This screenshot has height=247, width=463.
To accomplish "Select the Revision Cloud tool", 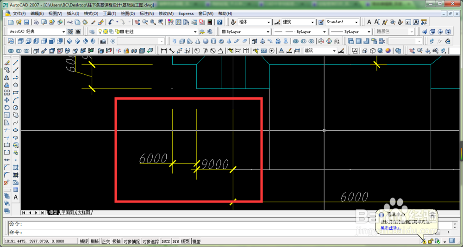I will [x=16, y=115].
